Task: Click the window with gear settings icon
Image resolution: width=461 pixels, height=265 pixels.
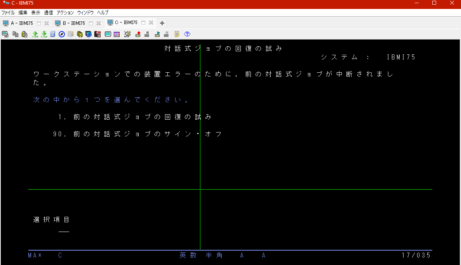Action: (89, 34)
